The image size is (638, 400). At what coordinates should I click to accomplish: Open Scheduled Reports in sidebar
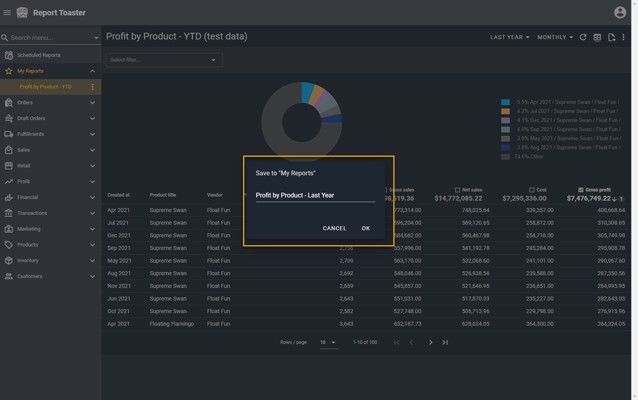coord(39,55)
